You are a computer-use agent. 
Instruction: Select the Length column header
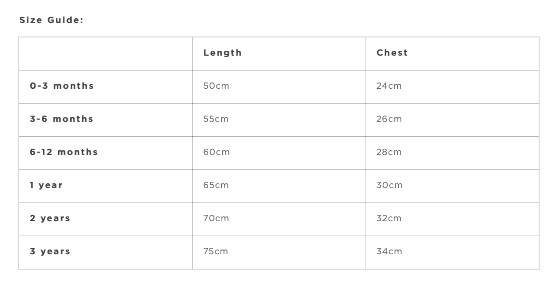pos(223,53)
